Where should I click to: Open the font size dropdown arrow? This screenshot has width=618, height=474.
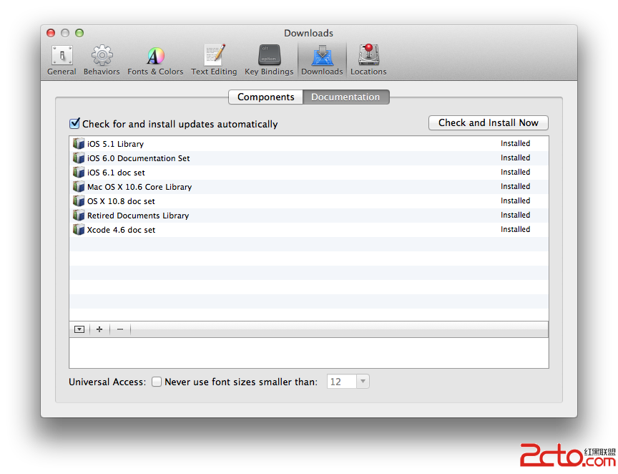(x=363, y=381)
